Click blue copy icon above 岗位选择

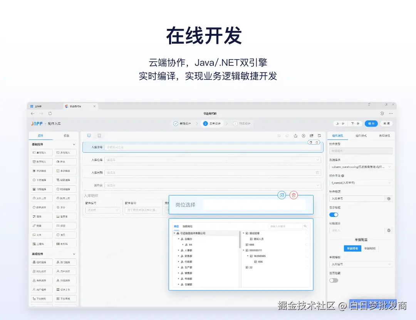[x=282, y=195]
